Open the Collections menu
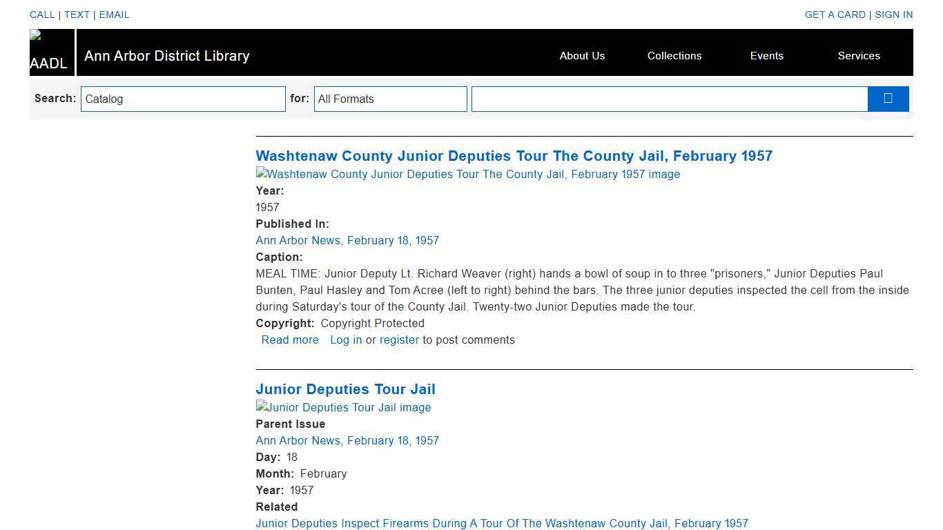 pyautogui.click(x=674, y=56)
